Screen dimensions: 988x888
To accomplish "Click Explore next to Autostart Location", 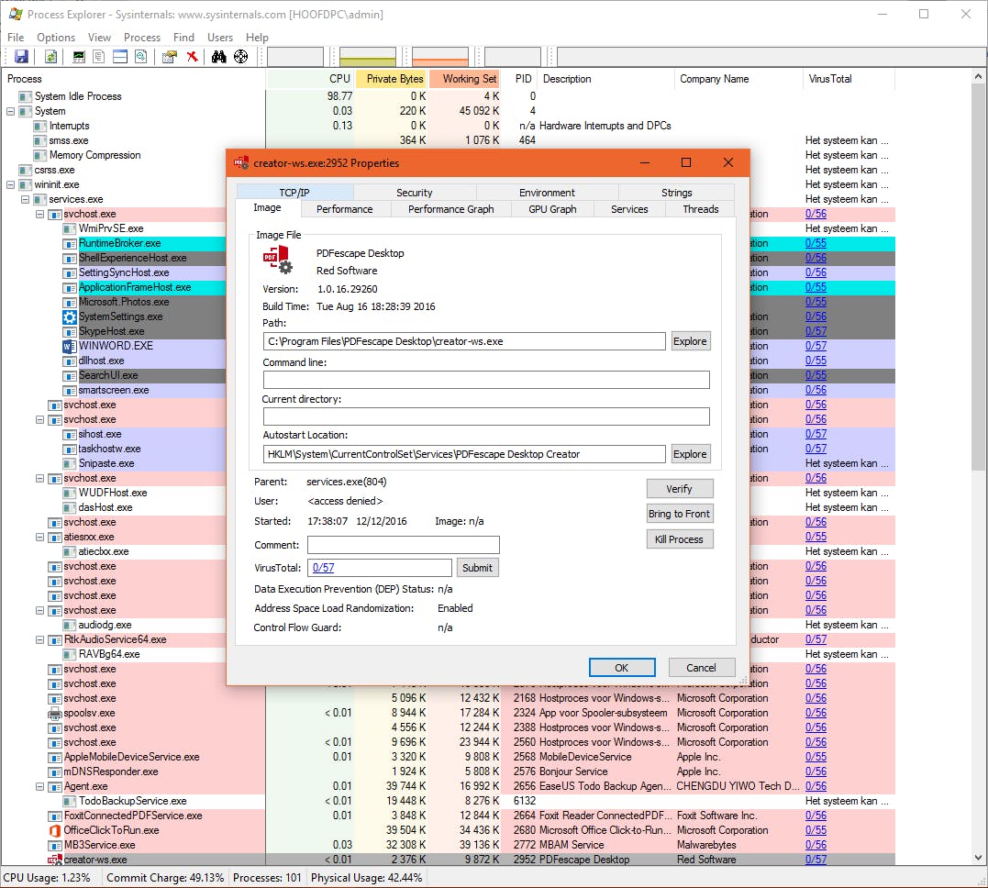I will coord(690,454).
